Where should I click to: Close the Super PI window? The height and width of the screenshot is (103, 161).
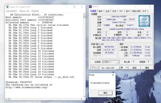coord(82,7)
